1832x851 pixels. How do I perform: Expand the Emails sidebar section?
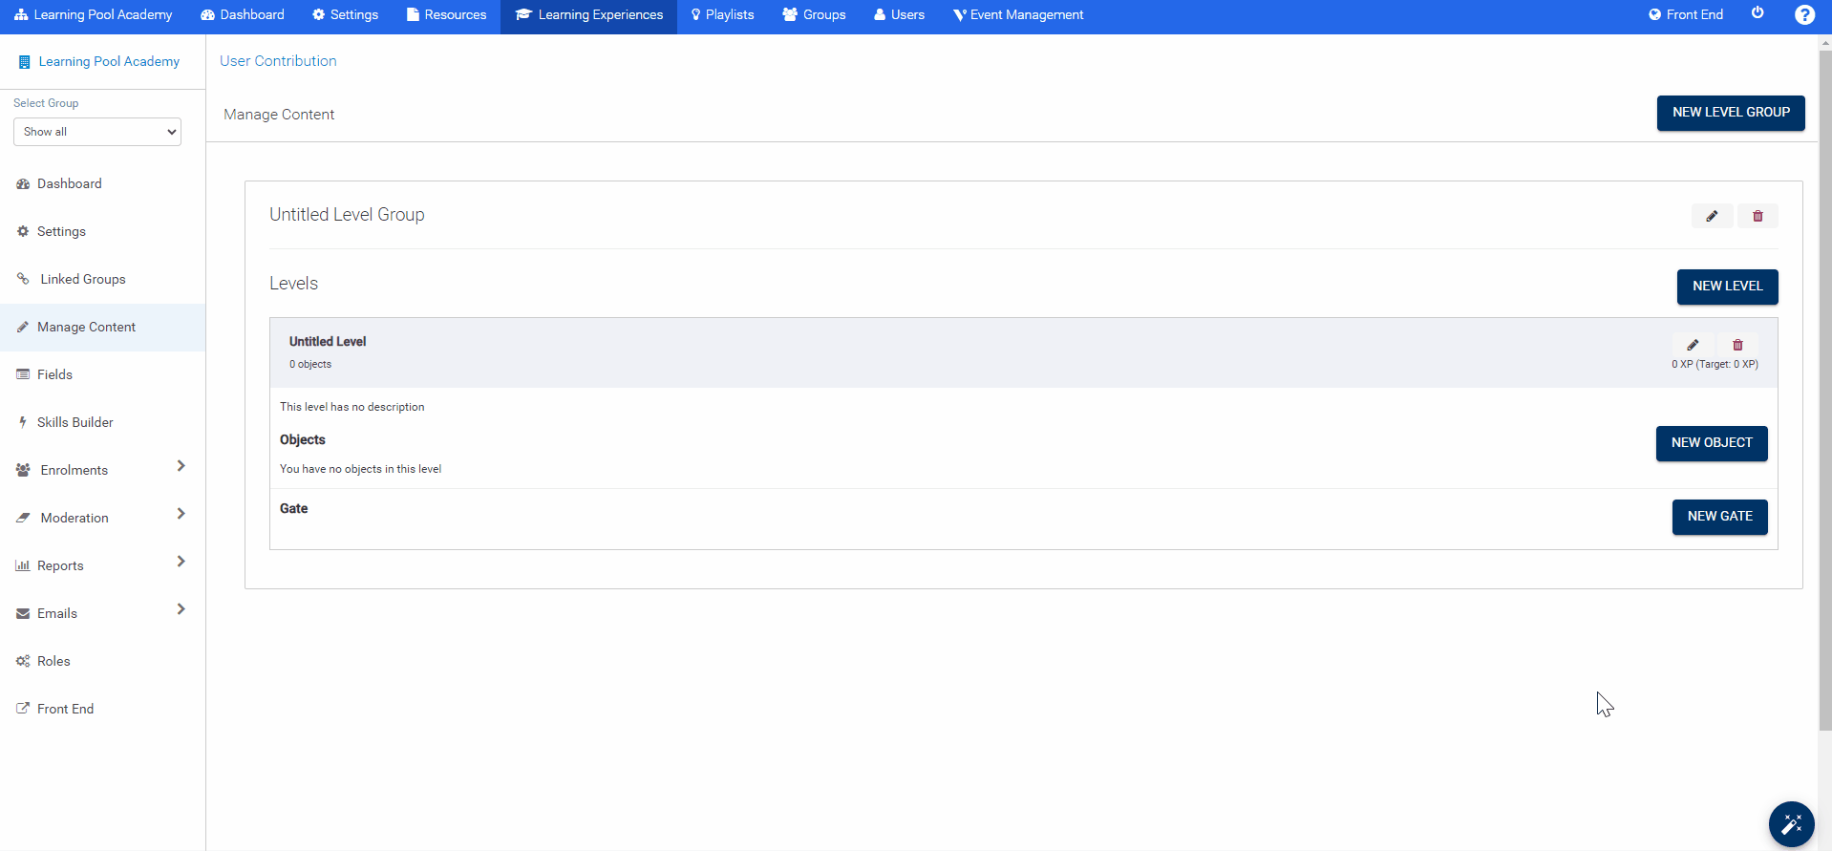[x=181, y=609]
